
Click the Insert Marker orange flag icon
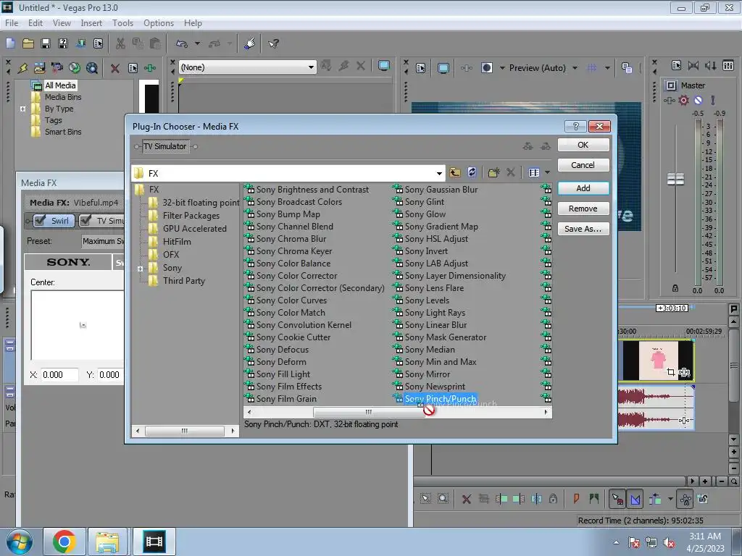pyautogui.click(x=576, y=498)
